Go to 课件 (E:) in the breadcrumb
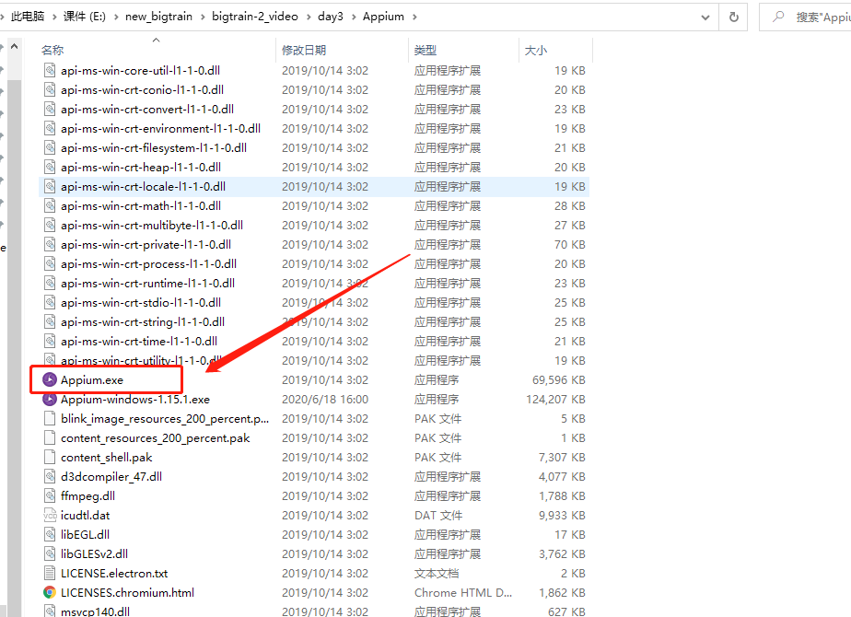 (85, 17)
